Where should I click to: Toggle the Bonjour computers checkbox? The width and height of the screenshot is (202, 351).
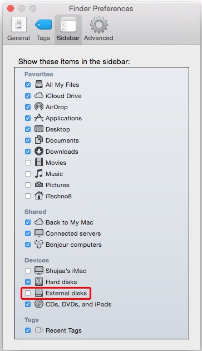[x=28, y=245]
